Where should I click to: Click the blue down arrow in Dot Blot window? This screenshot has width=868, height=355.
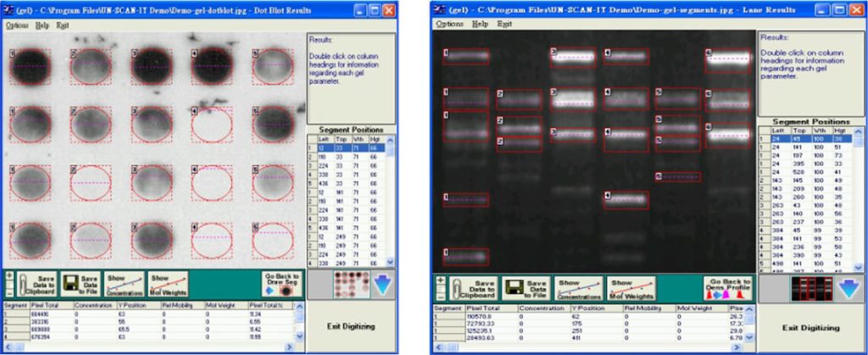coord(384,286)
